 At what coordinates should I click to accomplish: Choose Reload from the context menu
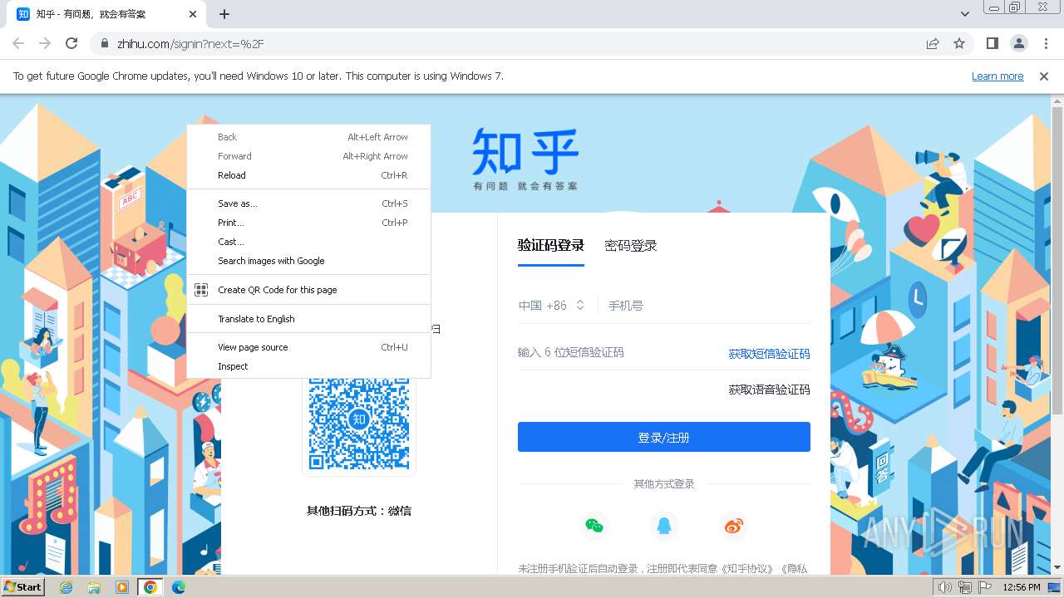click(308, 175)
